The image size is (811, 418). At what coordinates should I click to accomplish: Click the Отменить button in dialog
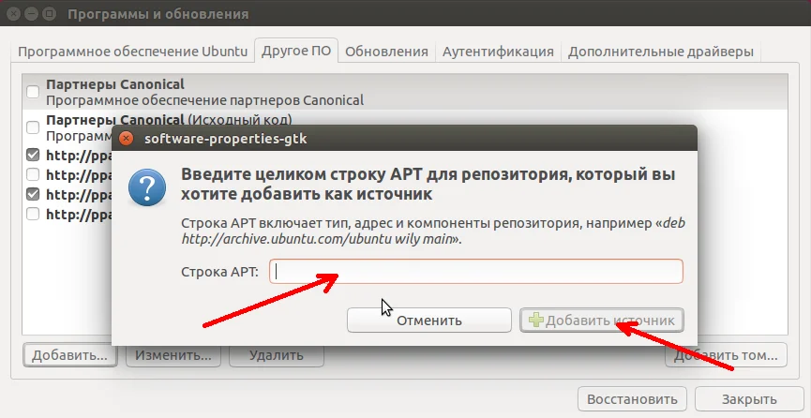click(428, 321)
